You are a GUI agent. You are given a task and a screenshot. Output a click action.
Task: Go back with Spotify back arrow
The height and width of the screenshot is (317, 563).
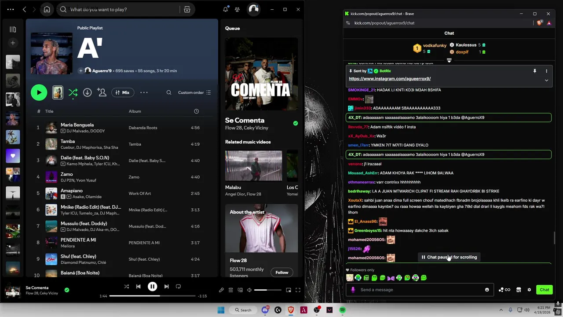click(24, 9)
